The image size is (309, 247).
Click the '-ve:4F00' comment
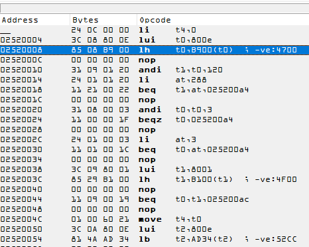[276, 179]
